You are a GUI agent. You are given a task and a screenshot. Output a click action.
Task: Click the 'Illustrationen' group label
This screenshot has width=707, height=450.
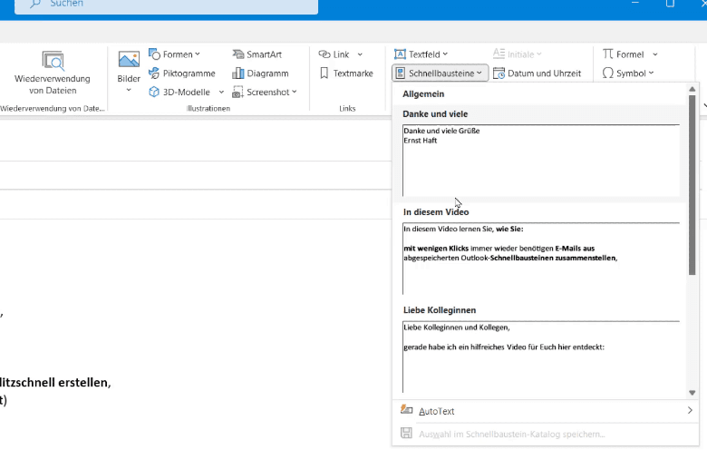coord(208,108)
